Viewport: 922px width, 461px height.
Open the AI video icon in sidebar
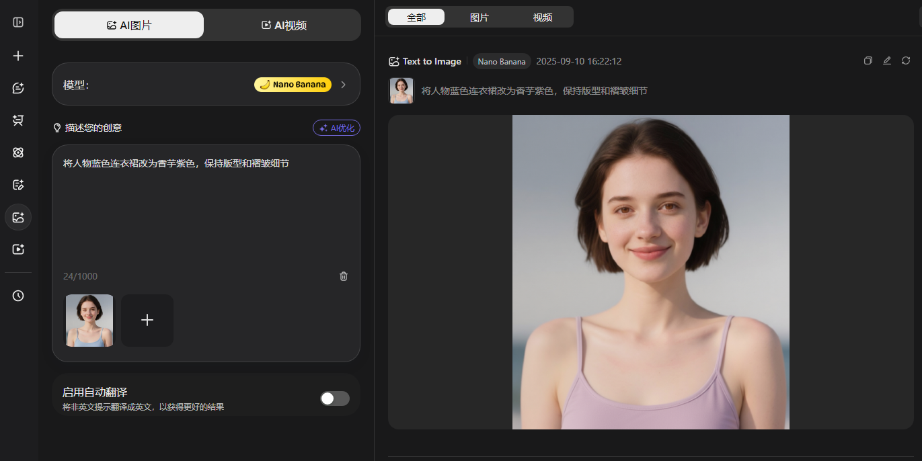point(18,249)
